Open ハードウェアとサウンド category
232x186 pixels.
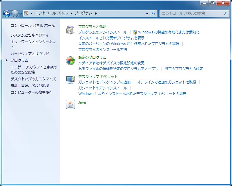click(30, 53)
